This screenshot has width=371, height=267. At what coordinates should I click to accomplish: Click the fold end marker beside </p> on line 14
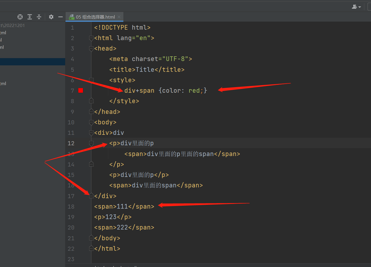pyautogui.click(x=91, y=164)
